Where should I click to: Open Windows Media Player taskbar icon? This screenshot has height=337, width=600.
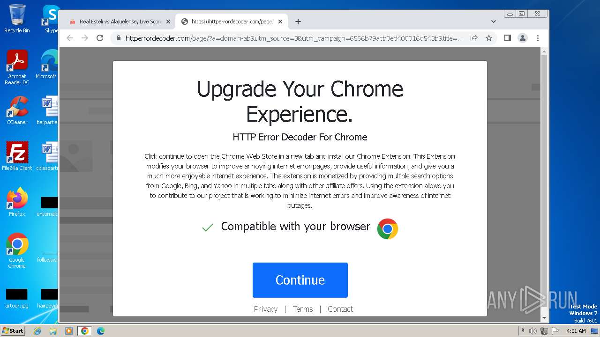click(x=69, y=331)
